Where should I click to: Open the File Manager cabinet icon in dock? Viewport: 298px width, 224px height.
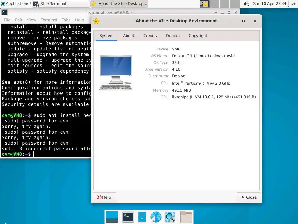click(142, 217)
